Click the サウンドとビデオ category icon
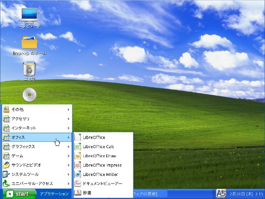Viewport: 265px width, 199px height. (6, 165)
